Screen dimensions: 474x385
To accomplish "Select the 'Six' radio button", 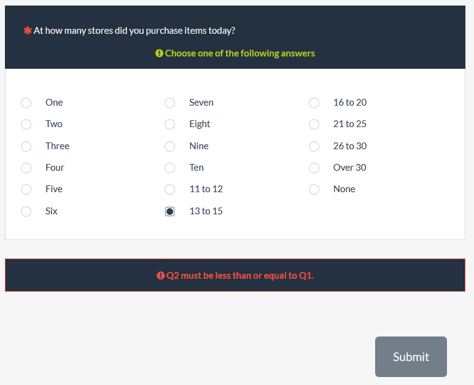I will pos(26,211).
